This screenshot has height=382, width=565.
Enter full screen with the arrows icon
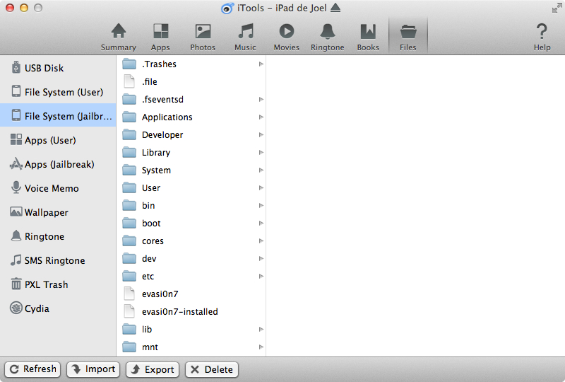(557, 8)
